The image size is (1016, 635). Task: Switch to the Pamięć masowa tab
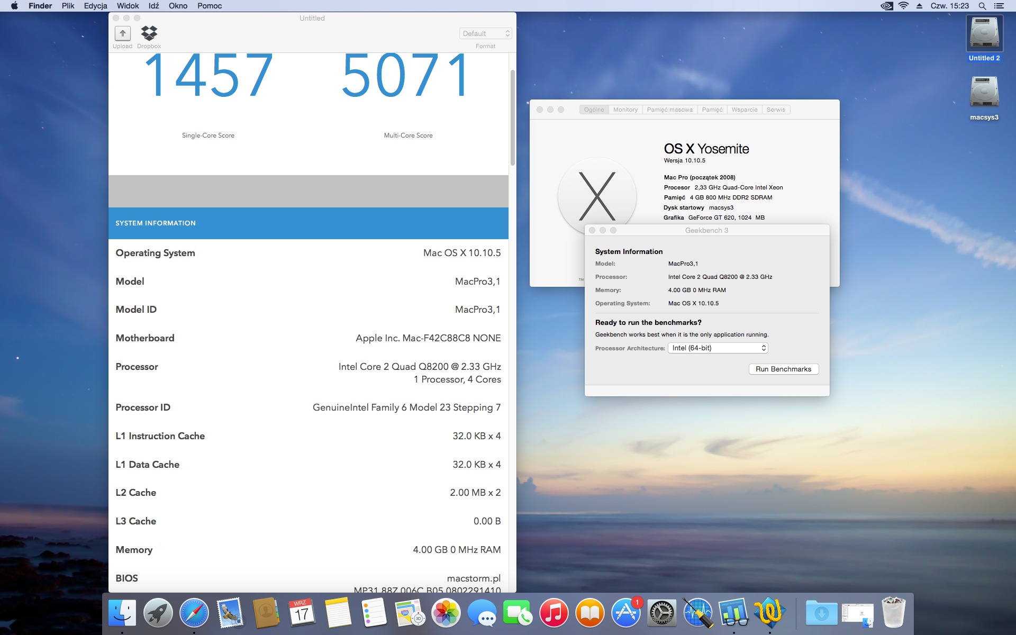pos(669,110)
